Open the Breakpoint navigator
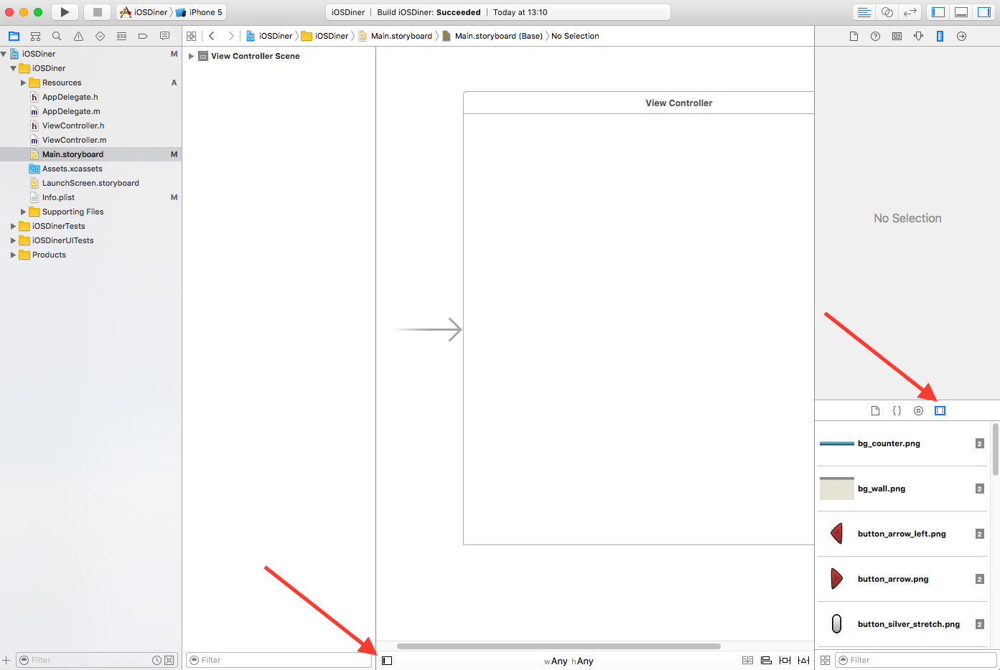Viewport: 1000px width, 670px height. point(143,36)
